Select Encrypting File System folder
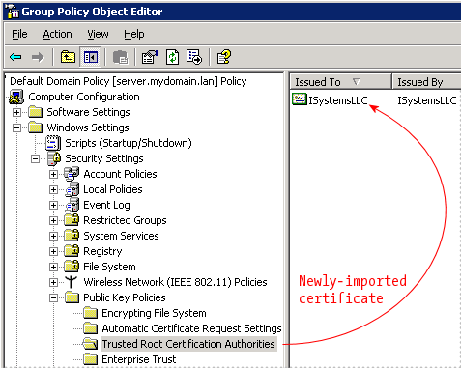This screenshot has height=368, width=461. pyautogui.click(x=154, y=313)
